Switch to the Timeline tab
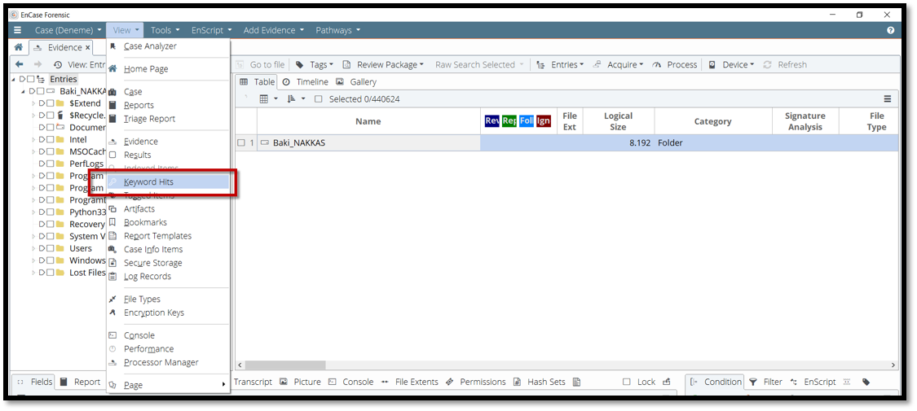The image size is (917, 411). point(305,82)
